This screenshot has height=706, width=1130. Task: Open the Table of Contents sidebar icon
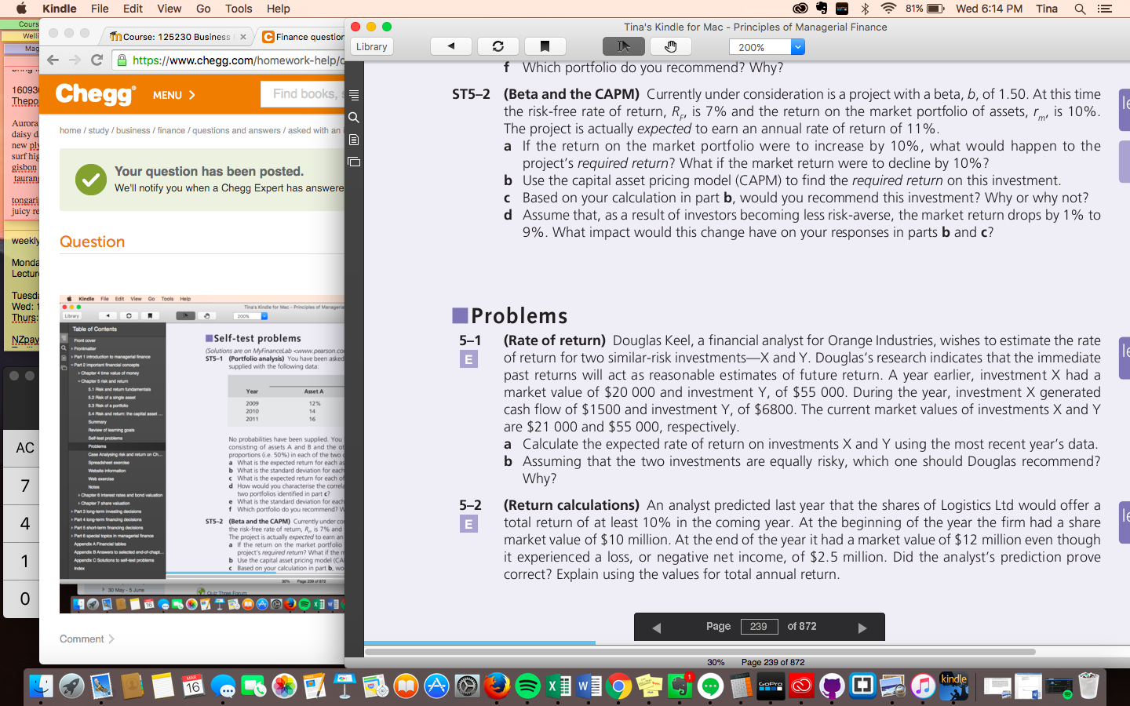click(x=354, y=95)
